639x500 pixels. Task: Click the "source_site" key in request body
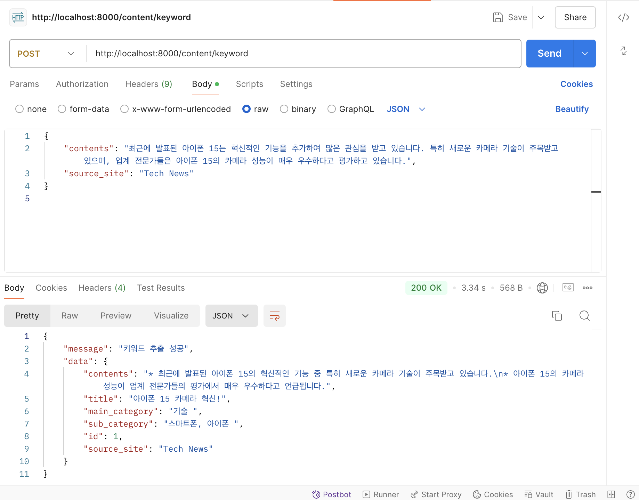coord(96,174)
